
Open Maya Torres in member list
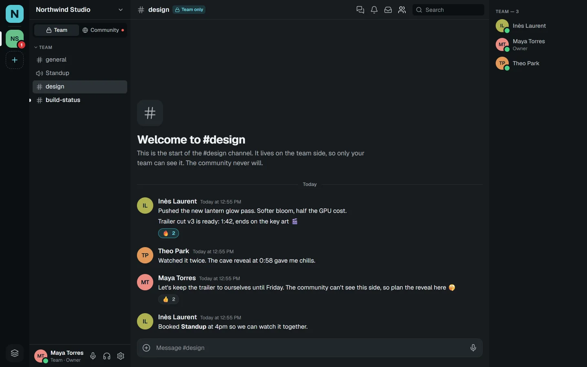(538, 45)
